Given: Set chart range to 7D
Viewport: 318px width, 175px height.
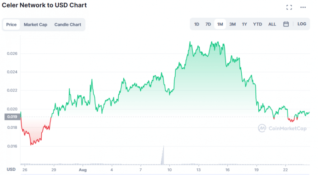Looking at the screenshot, I should (x=208, y=24).
